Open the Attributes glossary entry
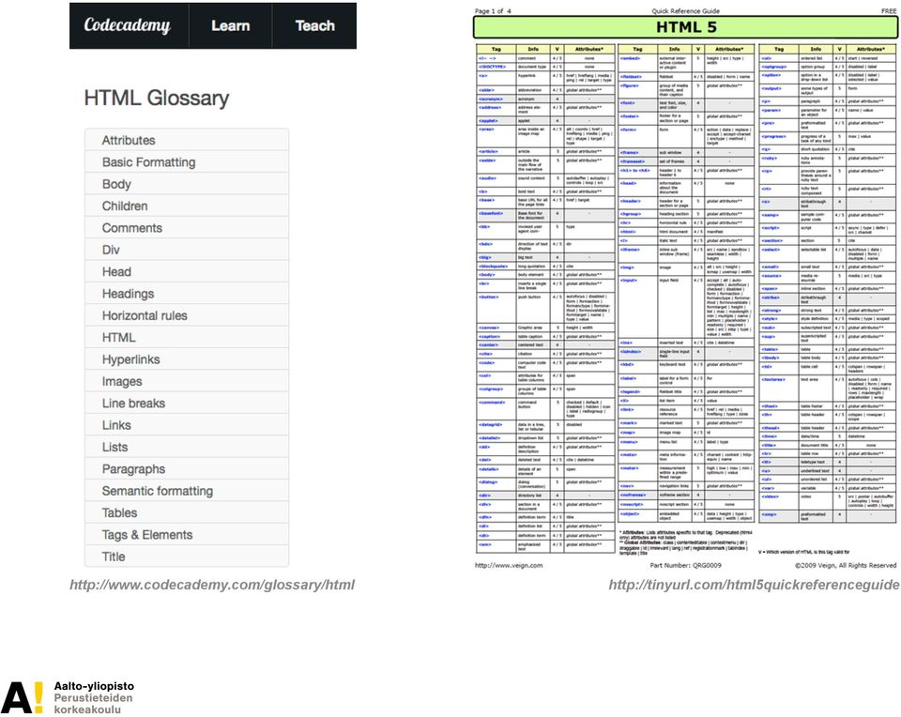This screenshot has height=717, width=901. click(187, 140)
